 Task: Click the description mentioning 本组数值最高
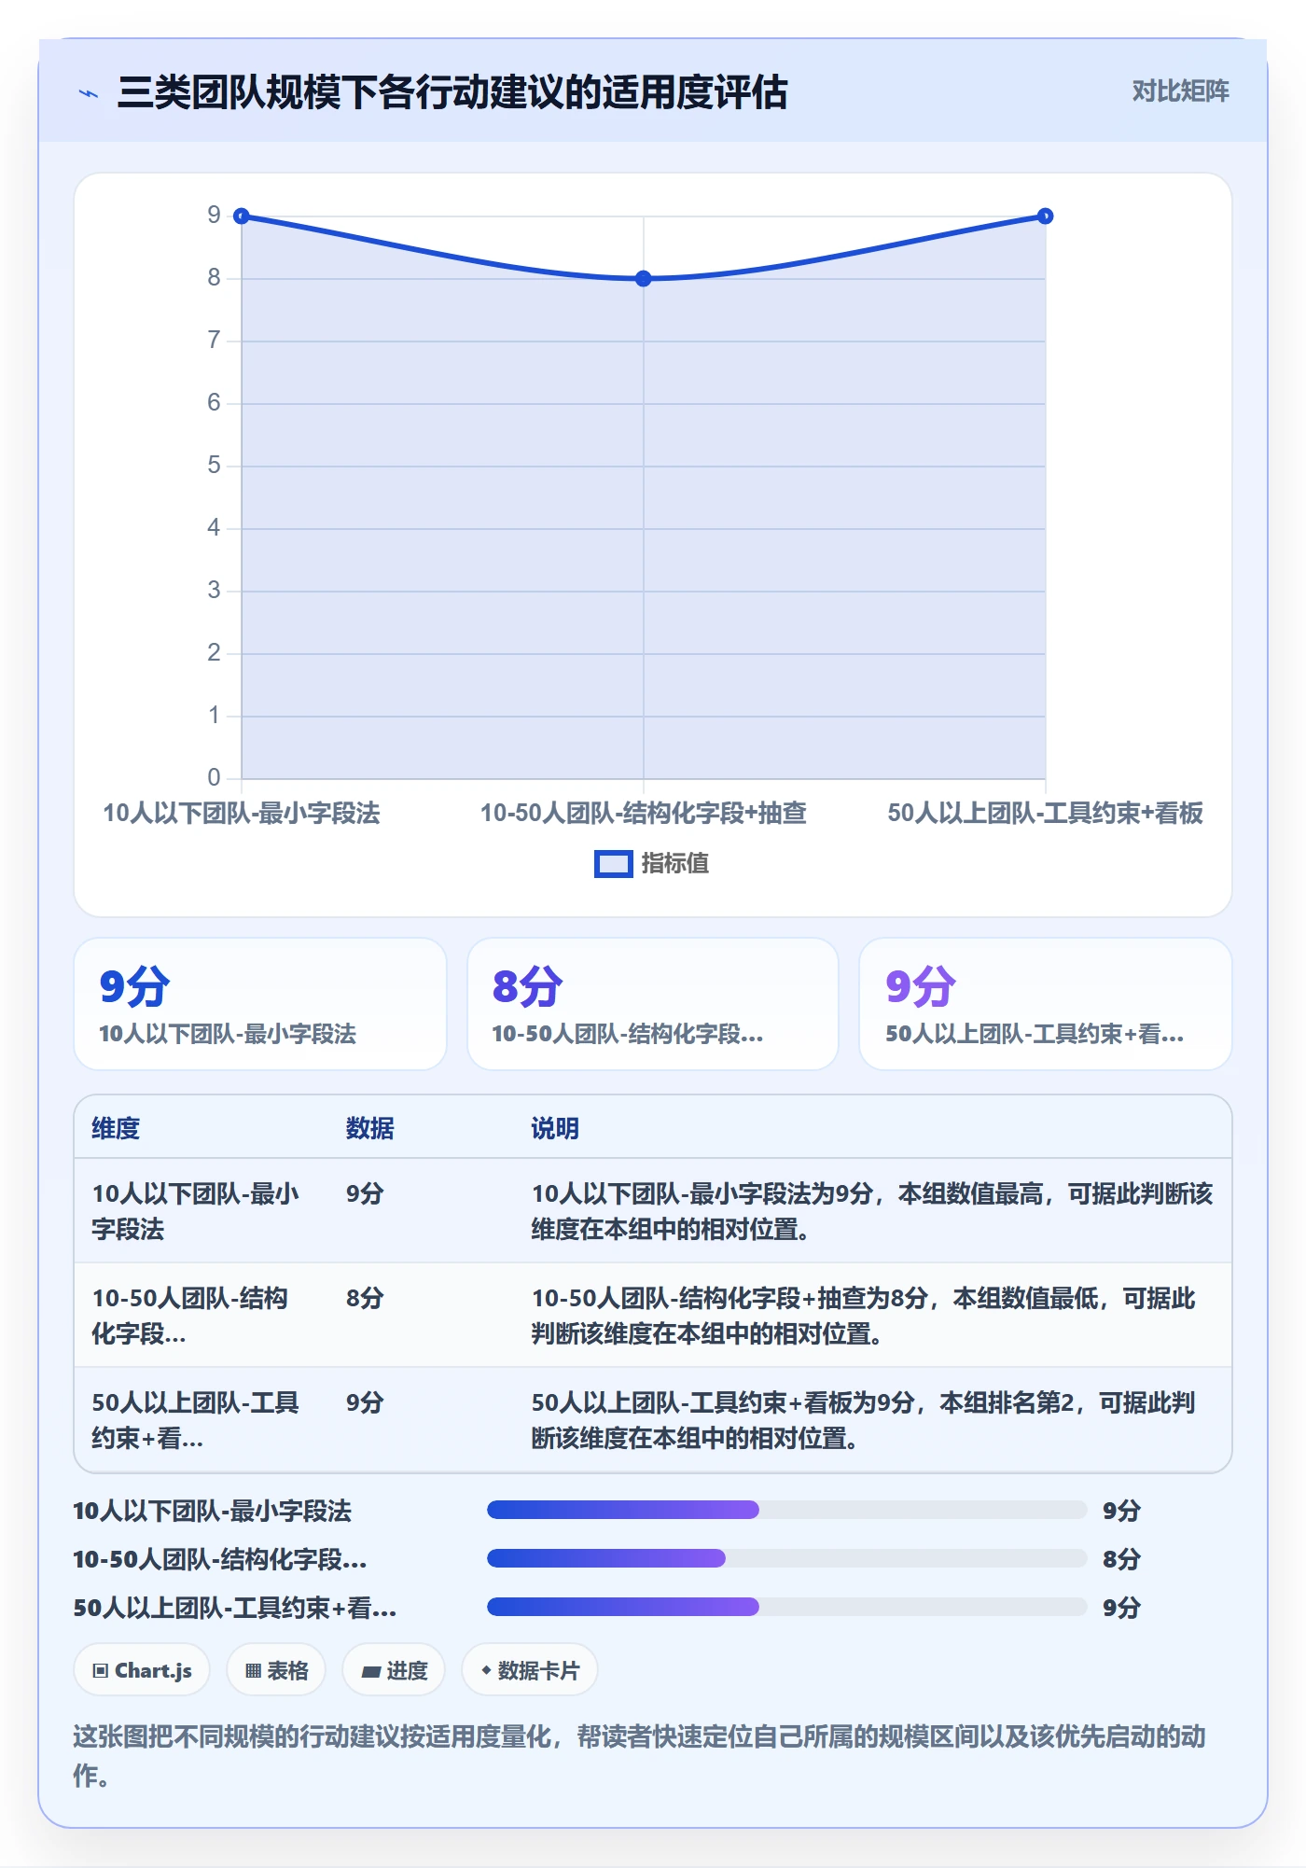pyautogui.click(x=872, y=1211)
